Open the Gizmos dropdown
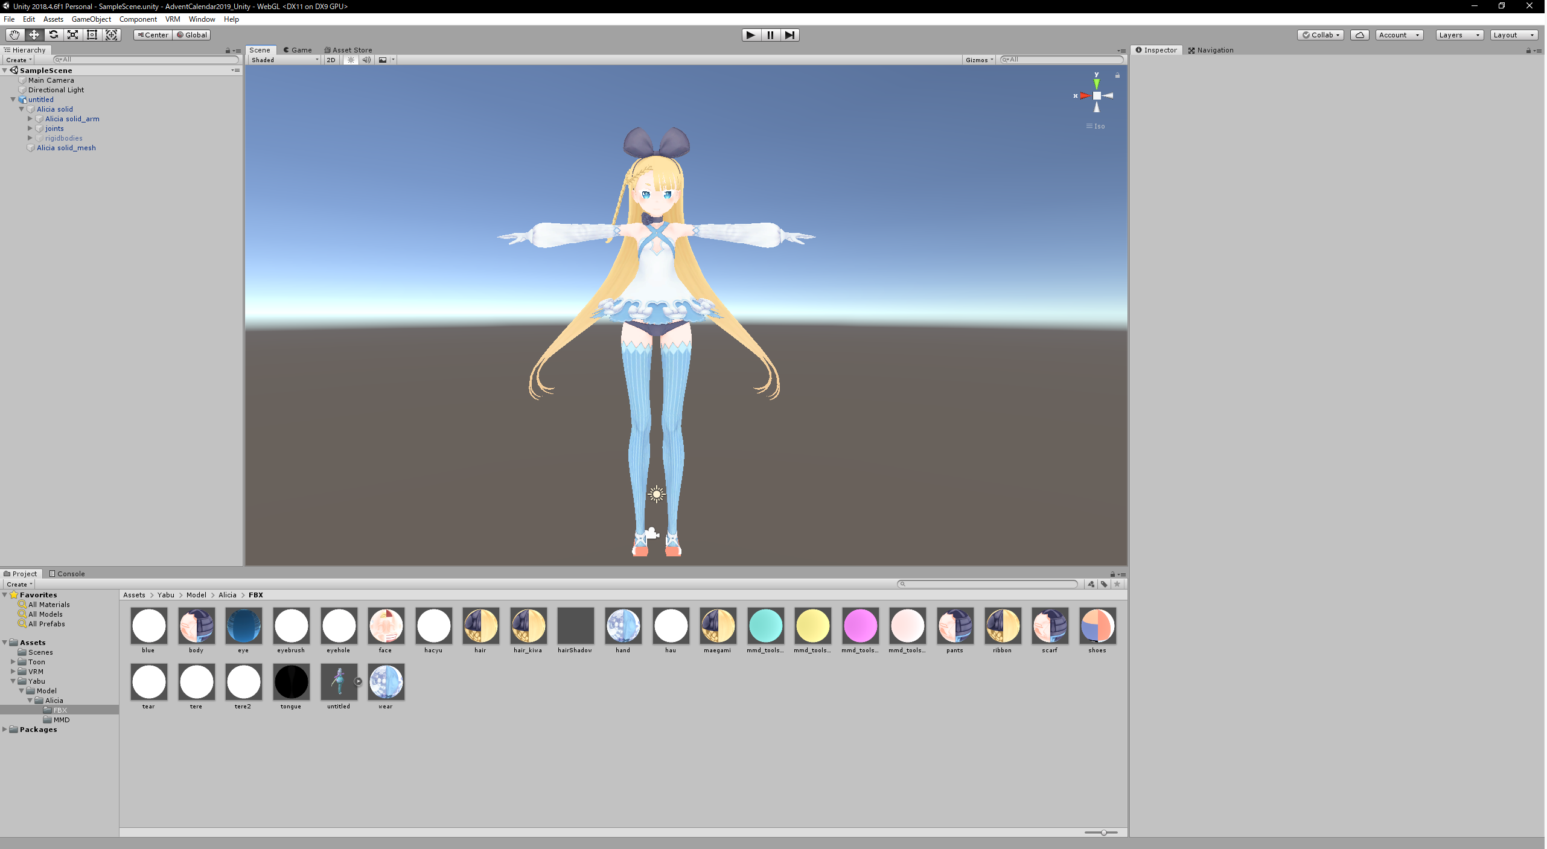Screen dimensions: 1547x849 point(979,60)
